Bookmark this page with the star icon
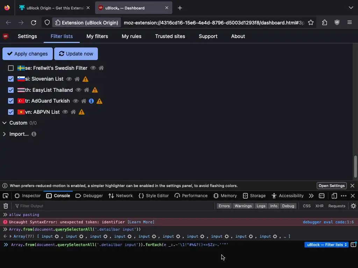Screen dimensions: 358x268 pos(311,23)
